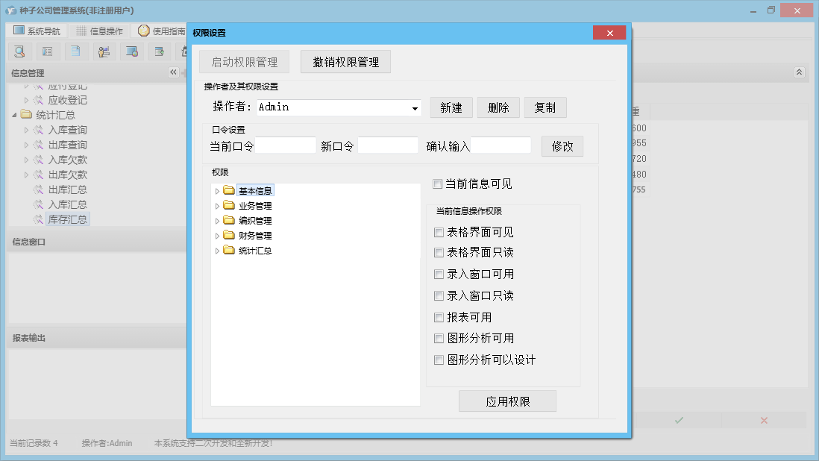Image resolution: width=819 pixels, height=461 pixels.
Task: Click the monitor with globe toolbar icon
Action: [x=132, y=51]
